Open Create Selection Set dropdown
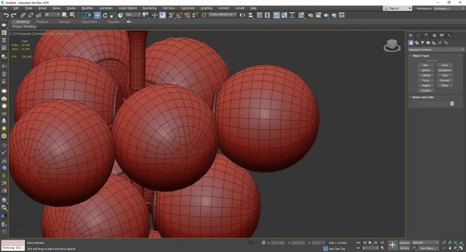The height and width of the screenshot is (252, 466). point(223,15)
